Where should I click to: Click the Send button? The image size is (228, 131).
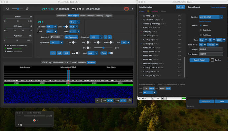222,101
